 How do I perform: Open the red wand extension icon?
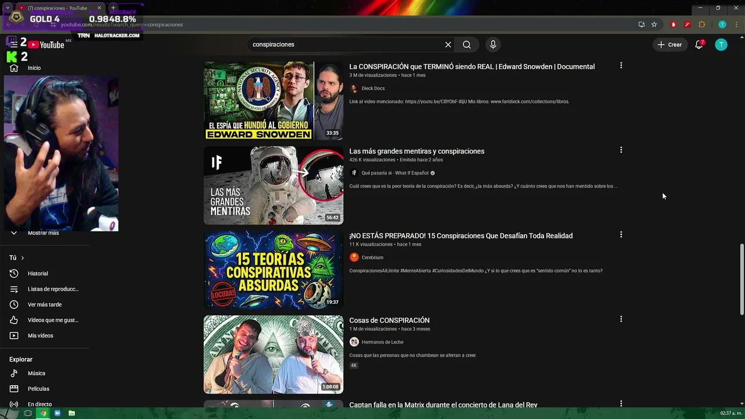click(x=687, y=24)
